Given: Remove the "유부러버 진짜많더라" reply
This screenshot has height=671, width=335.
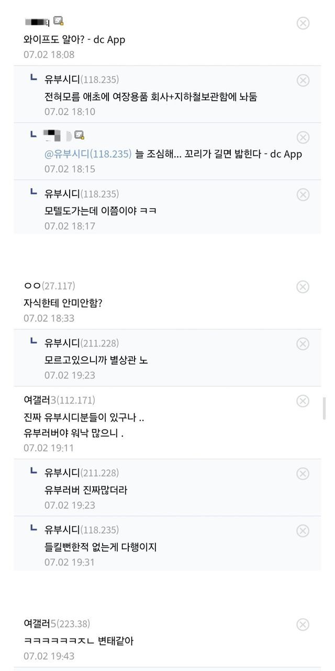Looking at the screenshot, I should (x=303, y=474).
